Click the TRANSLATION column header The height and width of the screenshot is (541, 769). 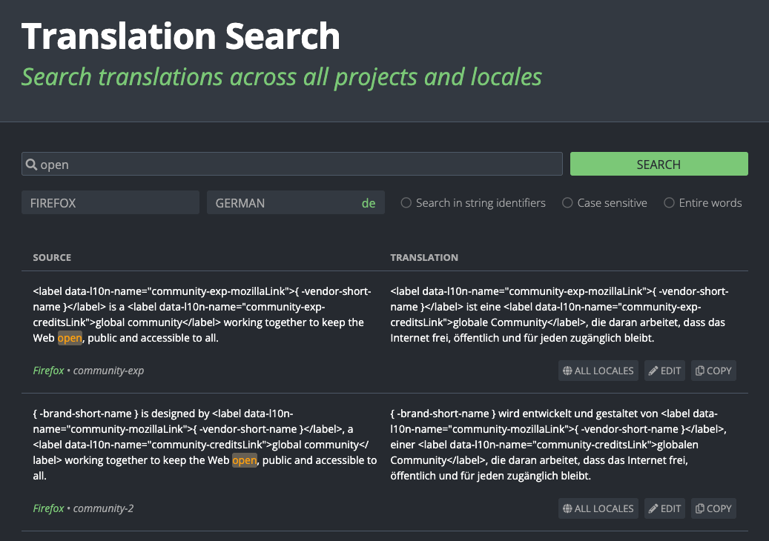coord(424,257)
